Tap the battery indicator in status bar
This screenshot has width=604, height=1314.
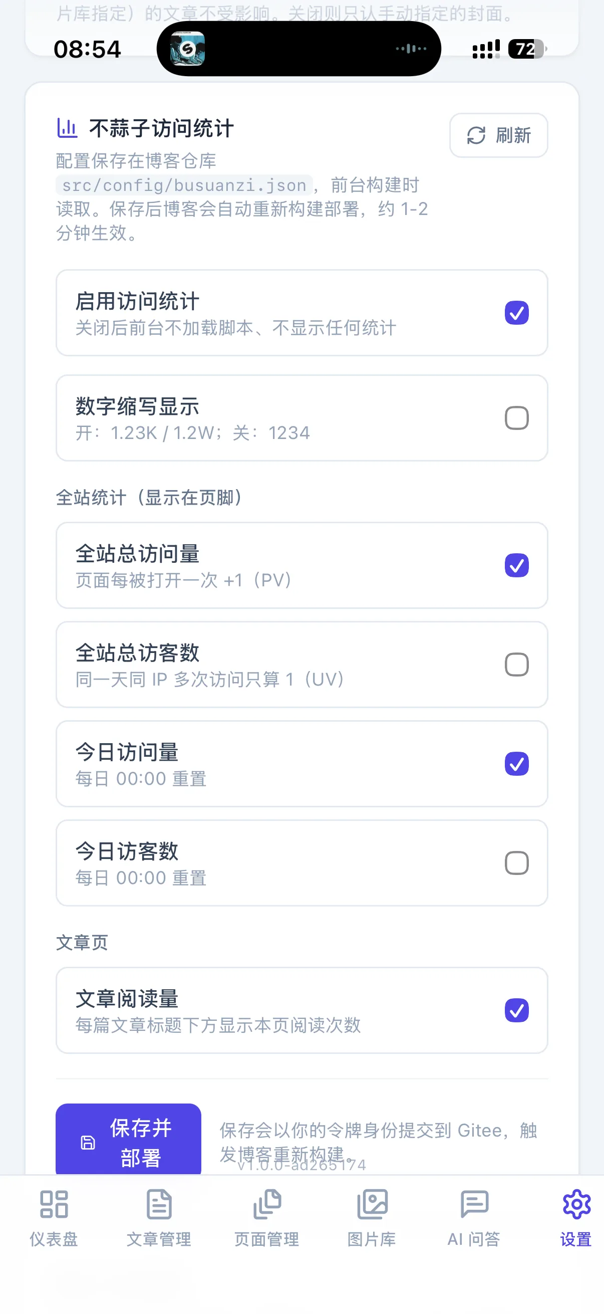(527, 49)
